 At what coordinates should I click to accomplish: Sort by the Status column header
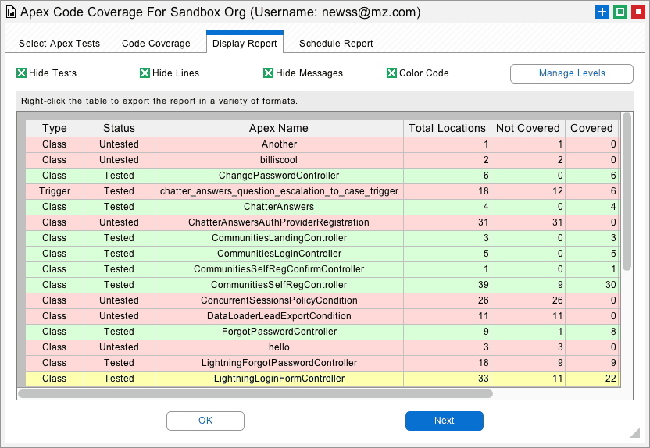click(x=120, y=128)
